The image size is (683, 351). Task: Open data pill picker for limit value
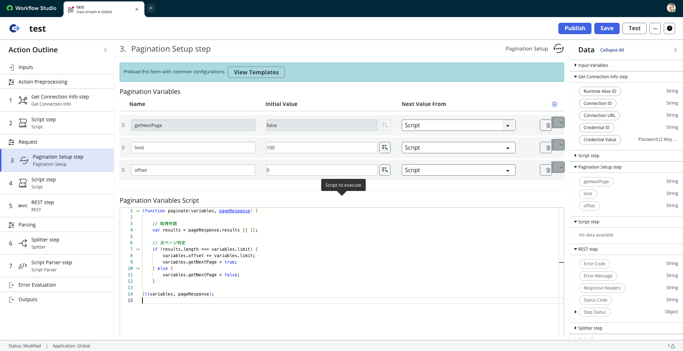(x=385, y=148)
